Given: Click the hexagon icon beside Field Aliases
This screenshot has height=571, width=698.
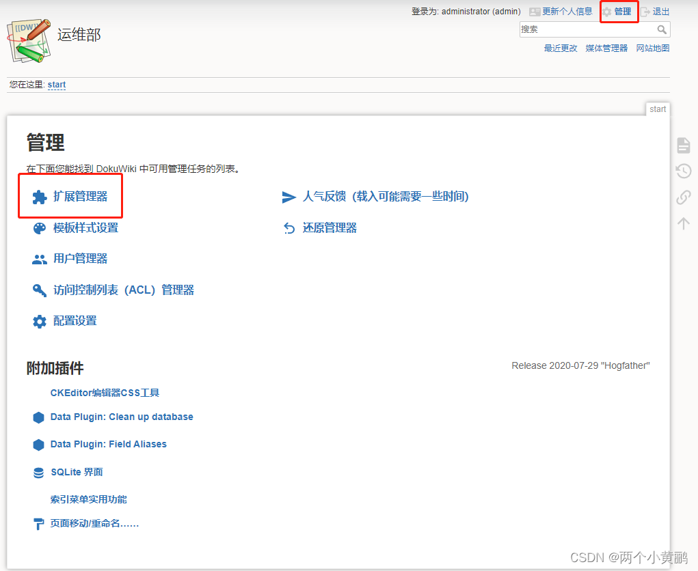Looking at the screenshot, I should click(39, 445).
